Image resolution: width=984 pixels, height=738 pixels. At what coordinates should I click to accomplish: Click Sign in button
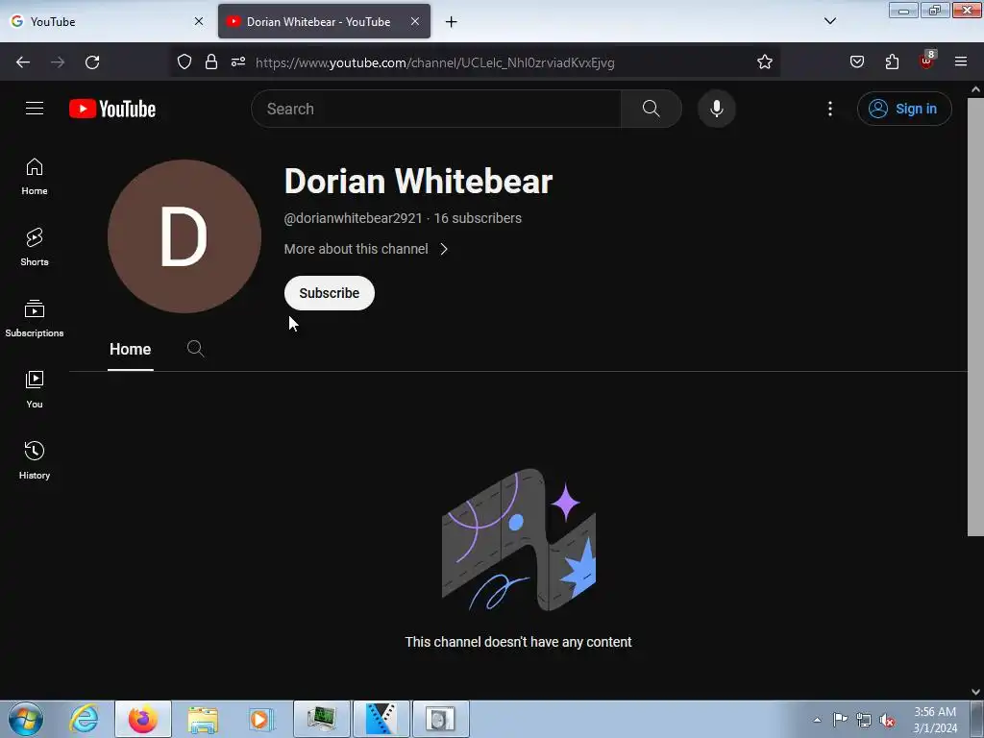click(903, 109)
